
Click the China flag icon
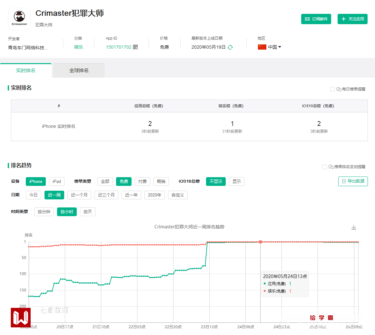click(x=262, y=47)
